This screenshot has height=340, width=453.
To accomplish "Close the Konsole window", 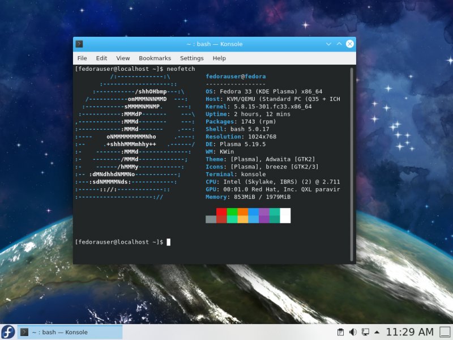I will point(350,44).
